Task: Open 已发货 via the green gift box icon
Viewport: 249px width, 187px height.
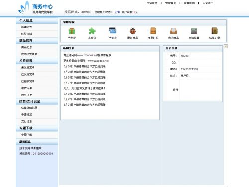Action: tap(72, 31)
